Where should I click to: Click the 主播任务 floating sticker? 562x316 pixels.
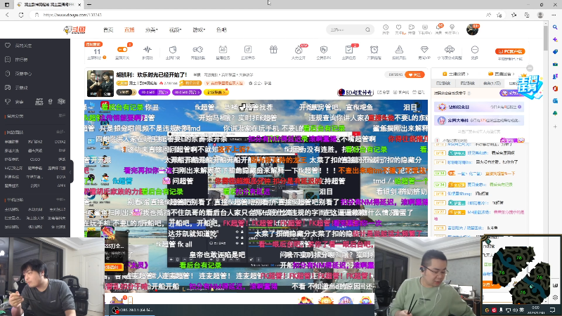(x=530, y=86)
